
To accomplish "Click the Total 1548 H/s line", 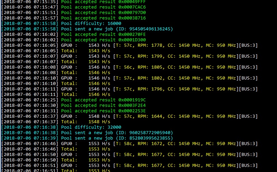I will [56, 122].
